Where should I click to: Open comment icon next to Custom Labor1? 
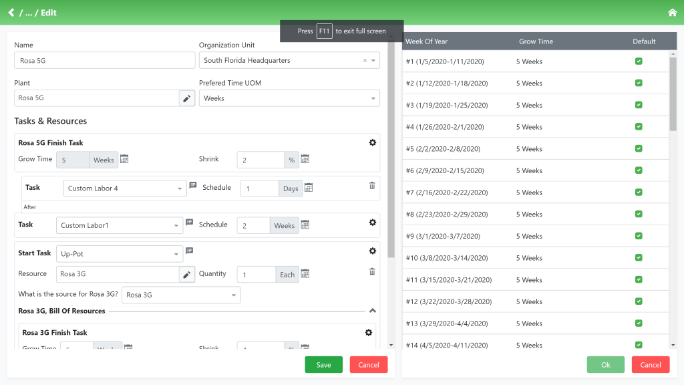tap(189, 223)
